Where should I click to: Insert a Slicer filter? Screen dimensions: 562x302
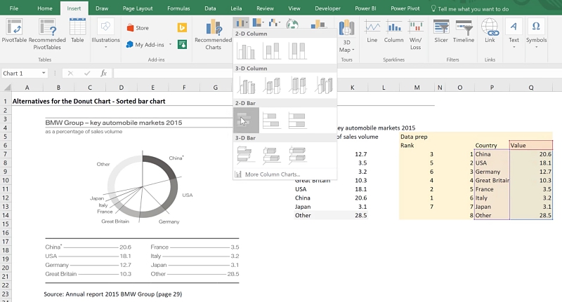click(440, 32)
